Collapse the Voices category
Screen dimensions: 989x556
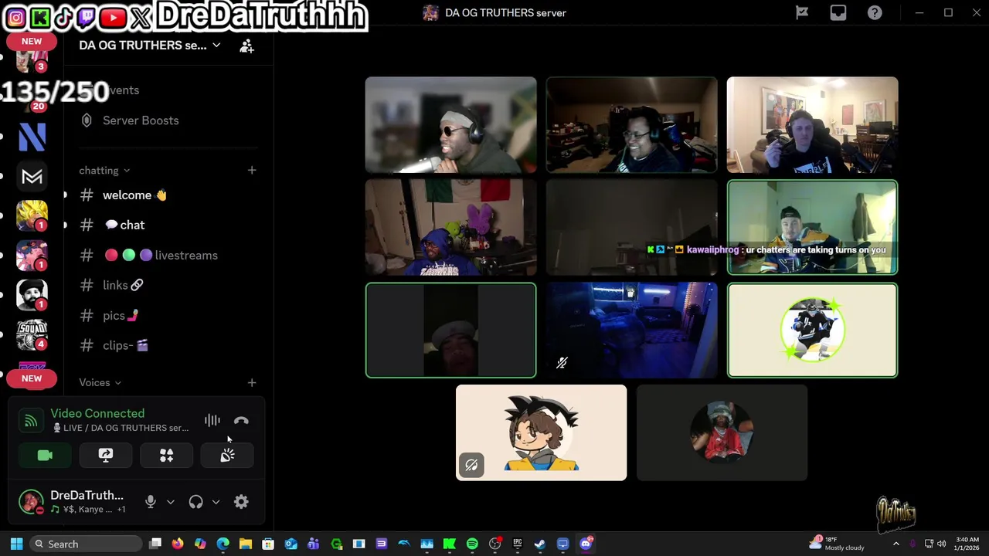pos(100,382)
